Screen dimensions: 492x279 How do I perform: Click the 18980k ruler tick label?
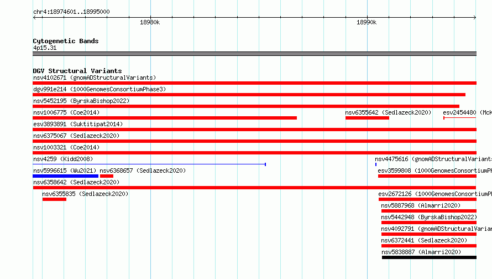click(150, 22)
